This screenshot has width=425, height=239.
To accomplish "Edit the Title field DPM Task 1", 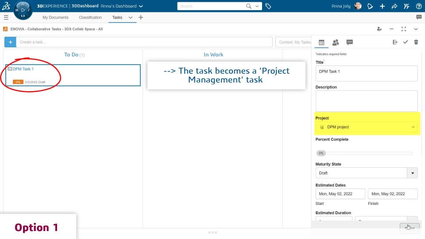I will (x=367, y=73).
